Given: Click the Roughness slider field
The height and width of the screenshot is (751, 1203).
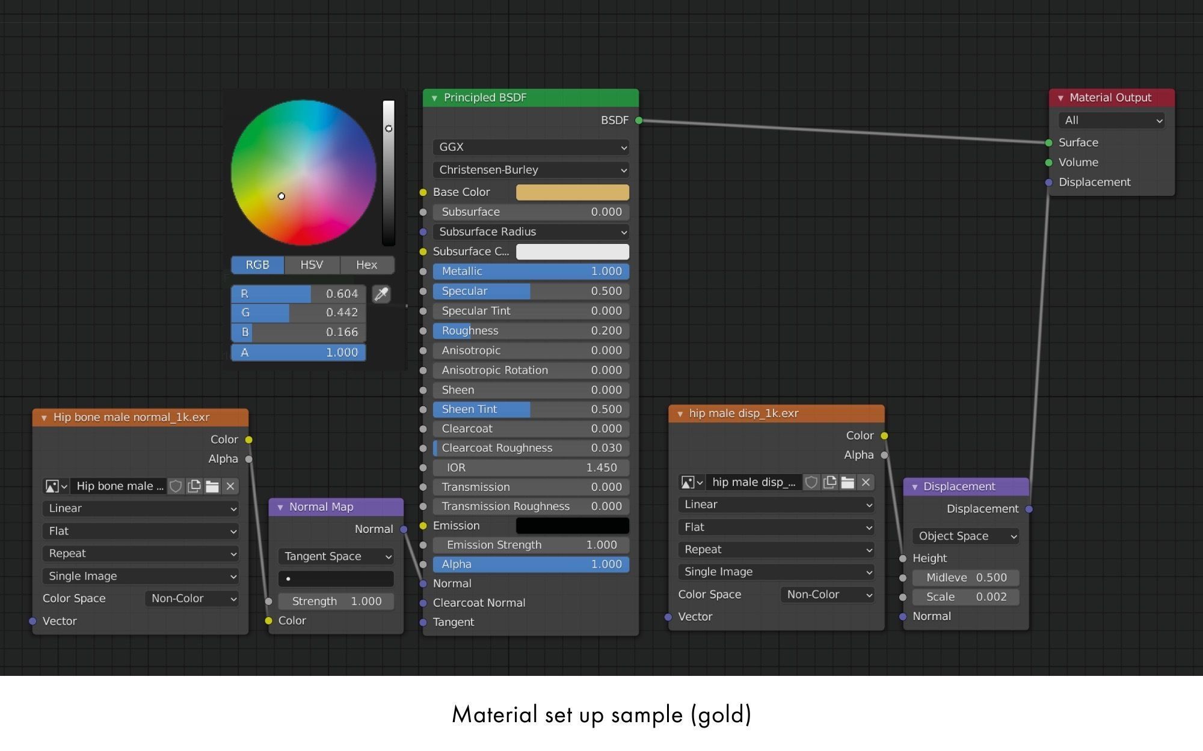Looking at the screenshot, I should [531, 330].
